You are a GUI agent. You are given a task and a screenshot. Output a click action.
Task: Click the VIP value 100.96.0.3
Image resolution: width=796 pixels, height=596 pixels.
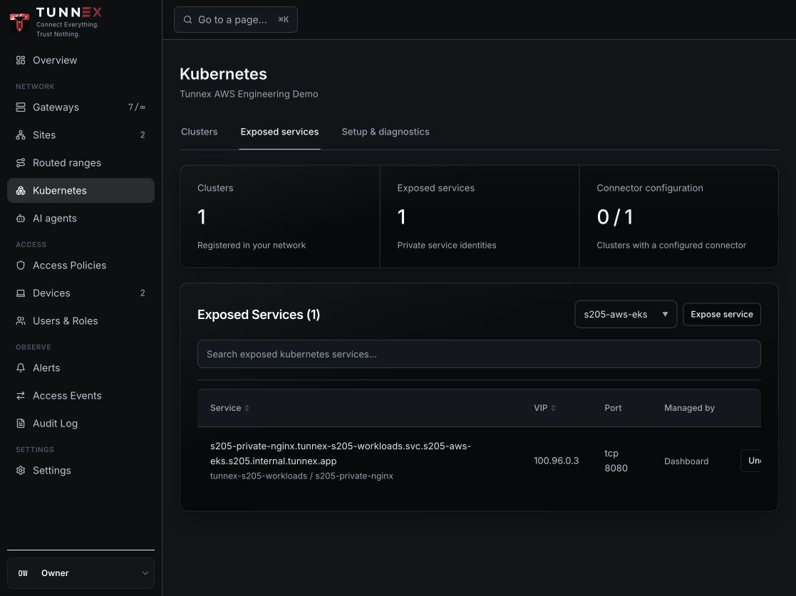coord(556,461)
